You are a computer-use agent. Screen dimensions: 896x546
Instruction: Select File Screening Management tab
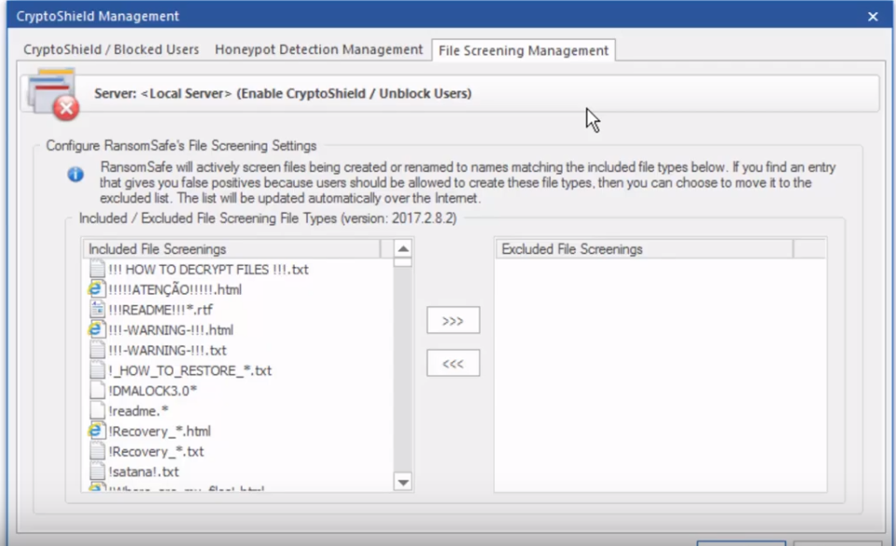click(x=523, y=50)
